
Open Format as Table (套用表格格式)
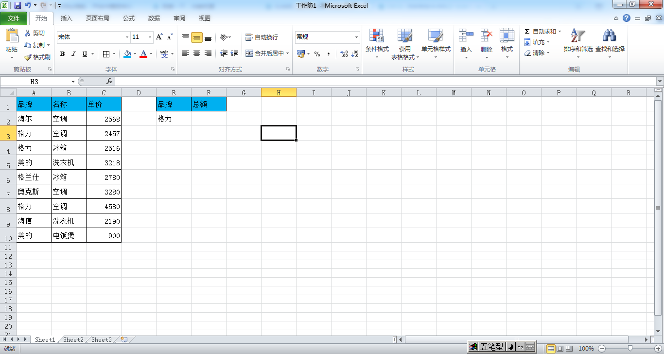tap(405, 44)
